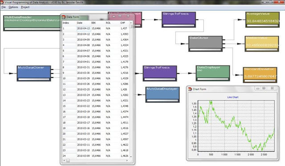Open the Options menu
The width and height of the screenshot is (285, 166).
point(13,7)
